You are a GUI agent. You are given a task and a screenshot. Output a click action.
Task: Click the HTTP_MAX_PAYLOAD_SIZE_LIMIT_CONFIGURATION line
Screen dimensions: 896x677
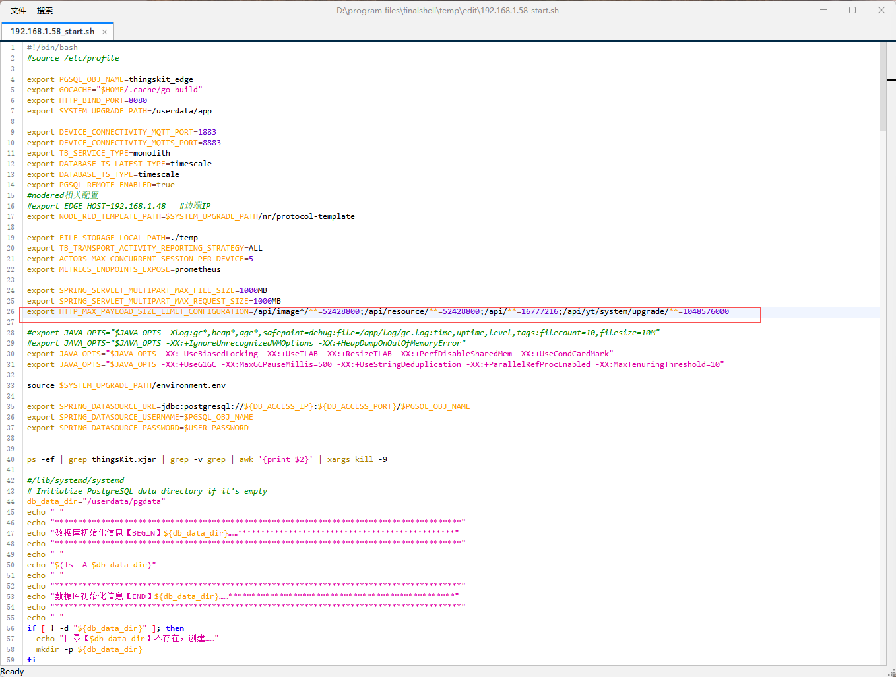tap(378, 311)
